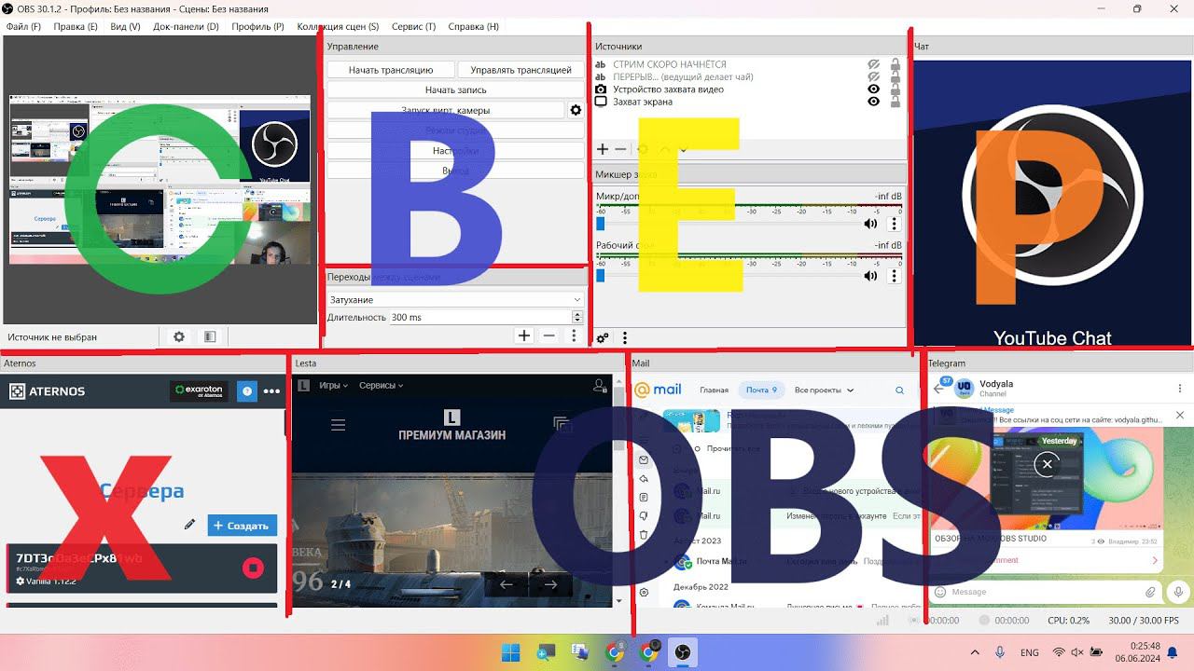Go to previous Lesta banner slide

click(507, 584)
